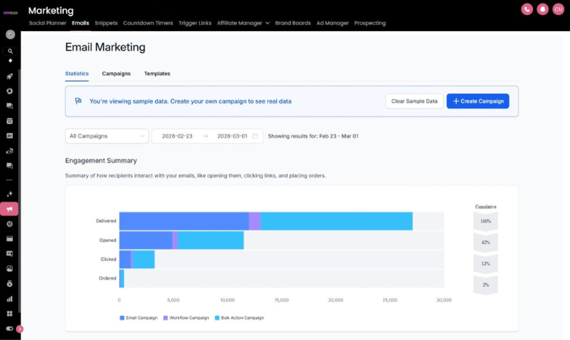Click the phone dialer icon
Screen dimensions: 570x340
click(x=527, y=9)
